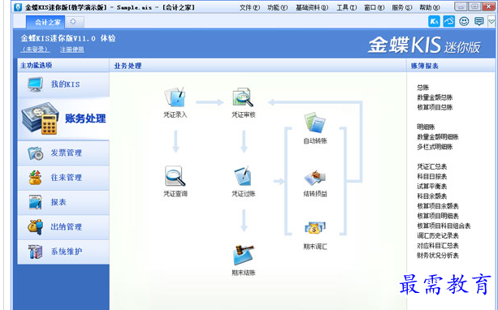Open 明细账 detail ledger report

pyautogui.click(x=426, y=127)
